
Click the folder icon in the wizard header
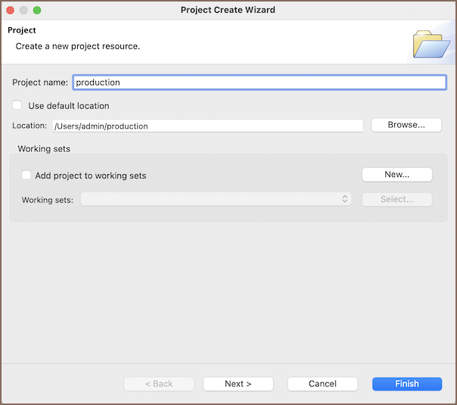coord(431,43)
